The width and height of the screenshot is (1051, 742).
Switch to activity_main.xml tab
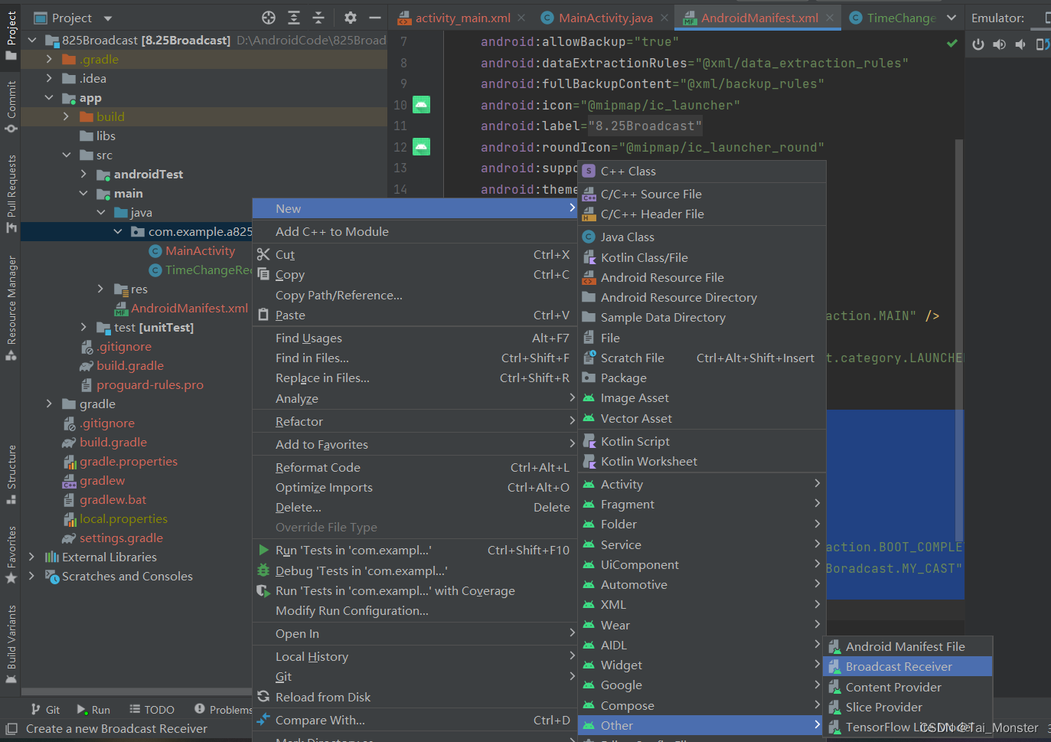(462, 18)
